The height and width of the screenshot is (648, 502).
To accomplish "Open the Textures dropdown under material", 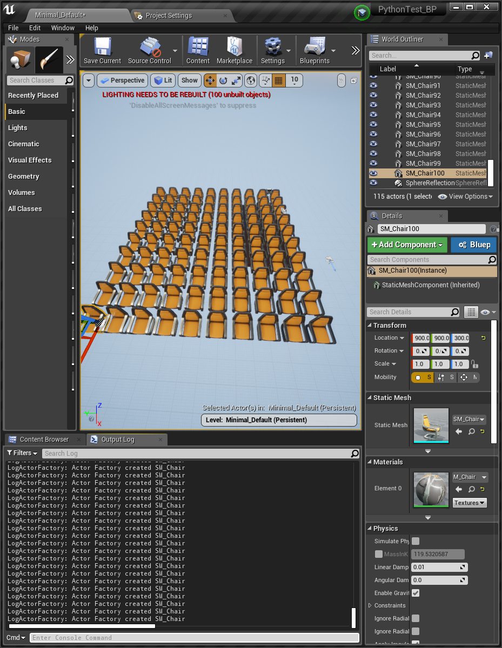I will [470, 503].
